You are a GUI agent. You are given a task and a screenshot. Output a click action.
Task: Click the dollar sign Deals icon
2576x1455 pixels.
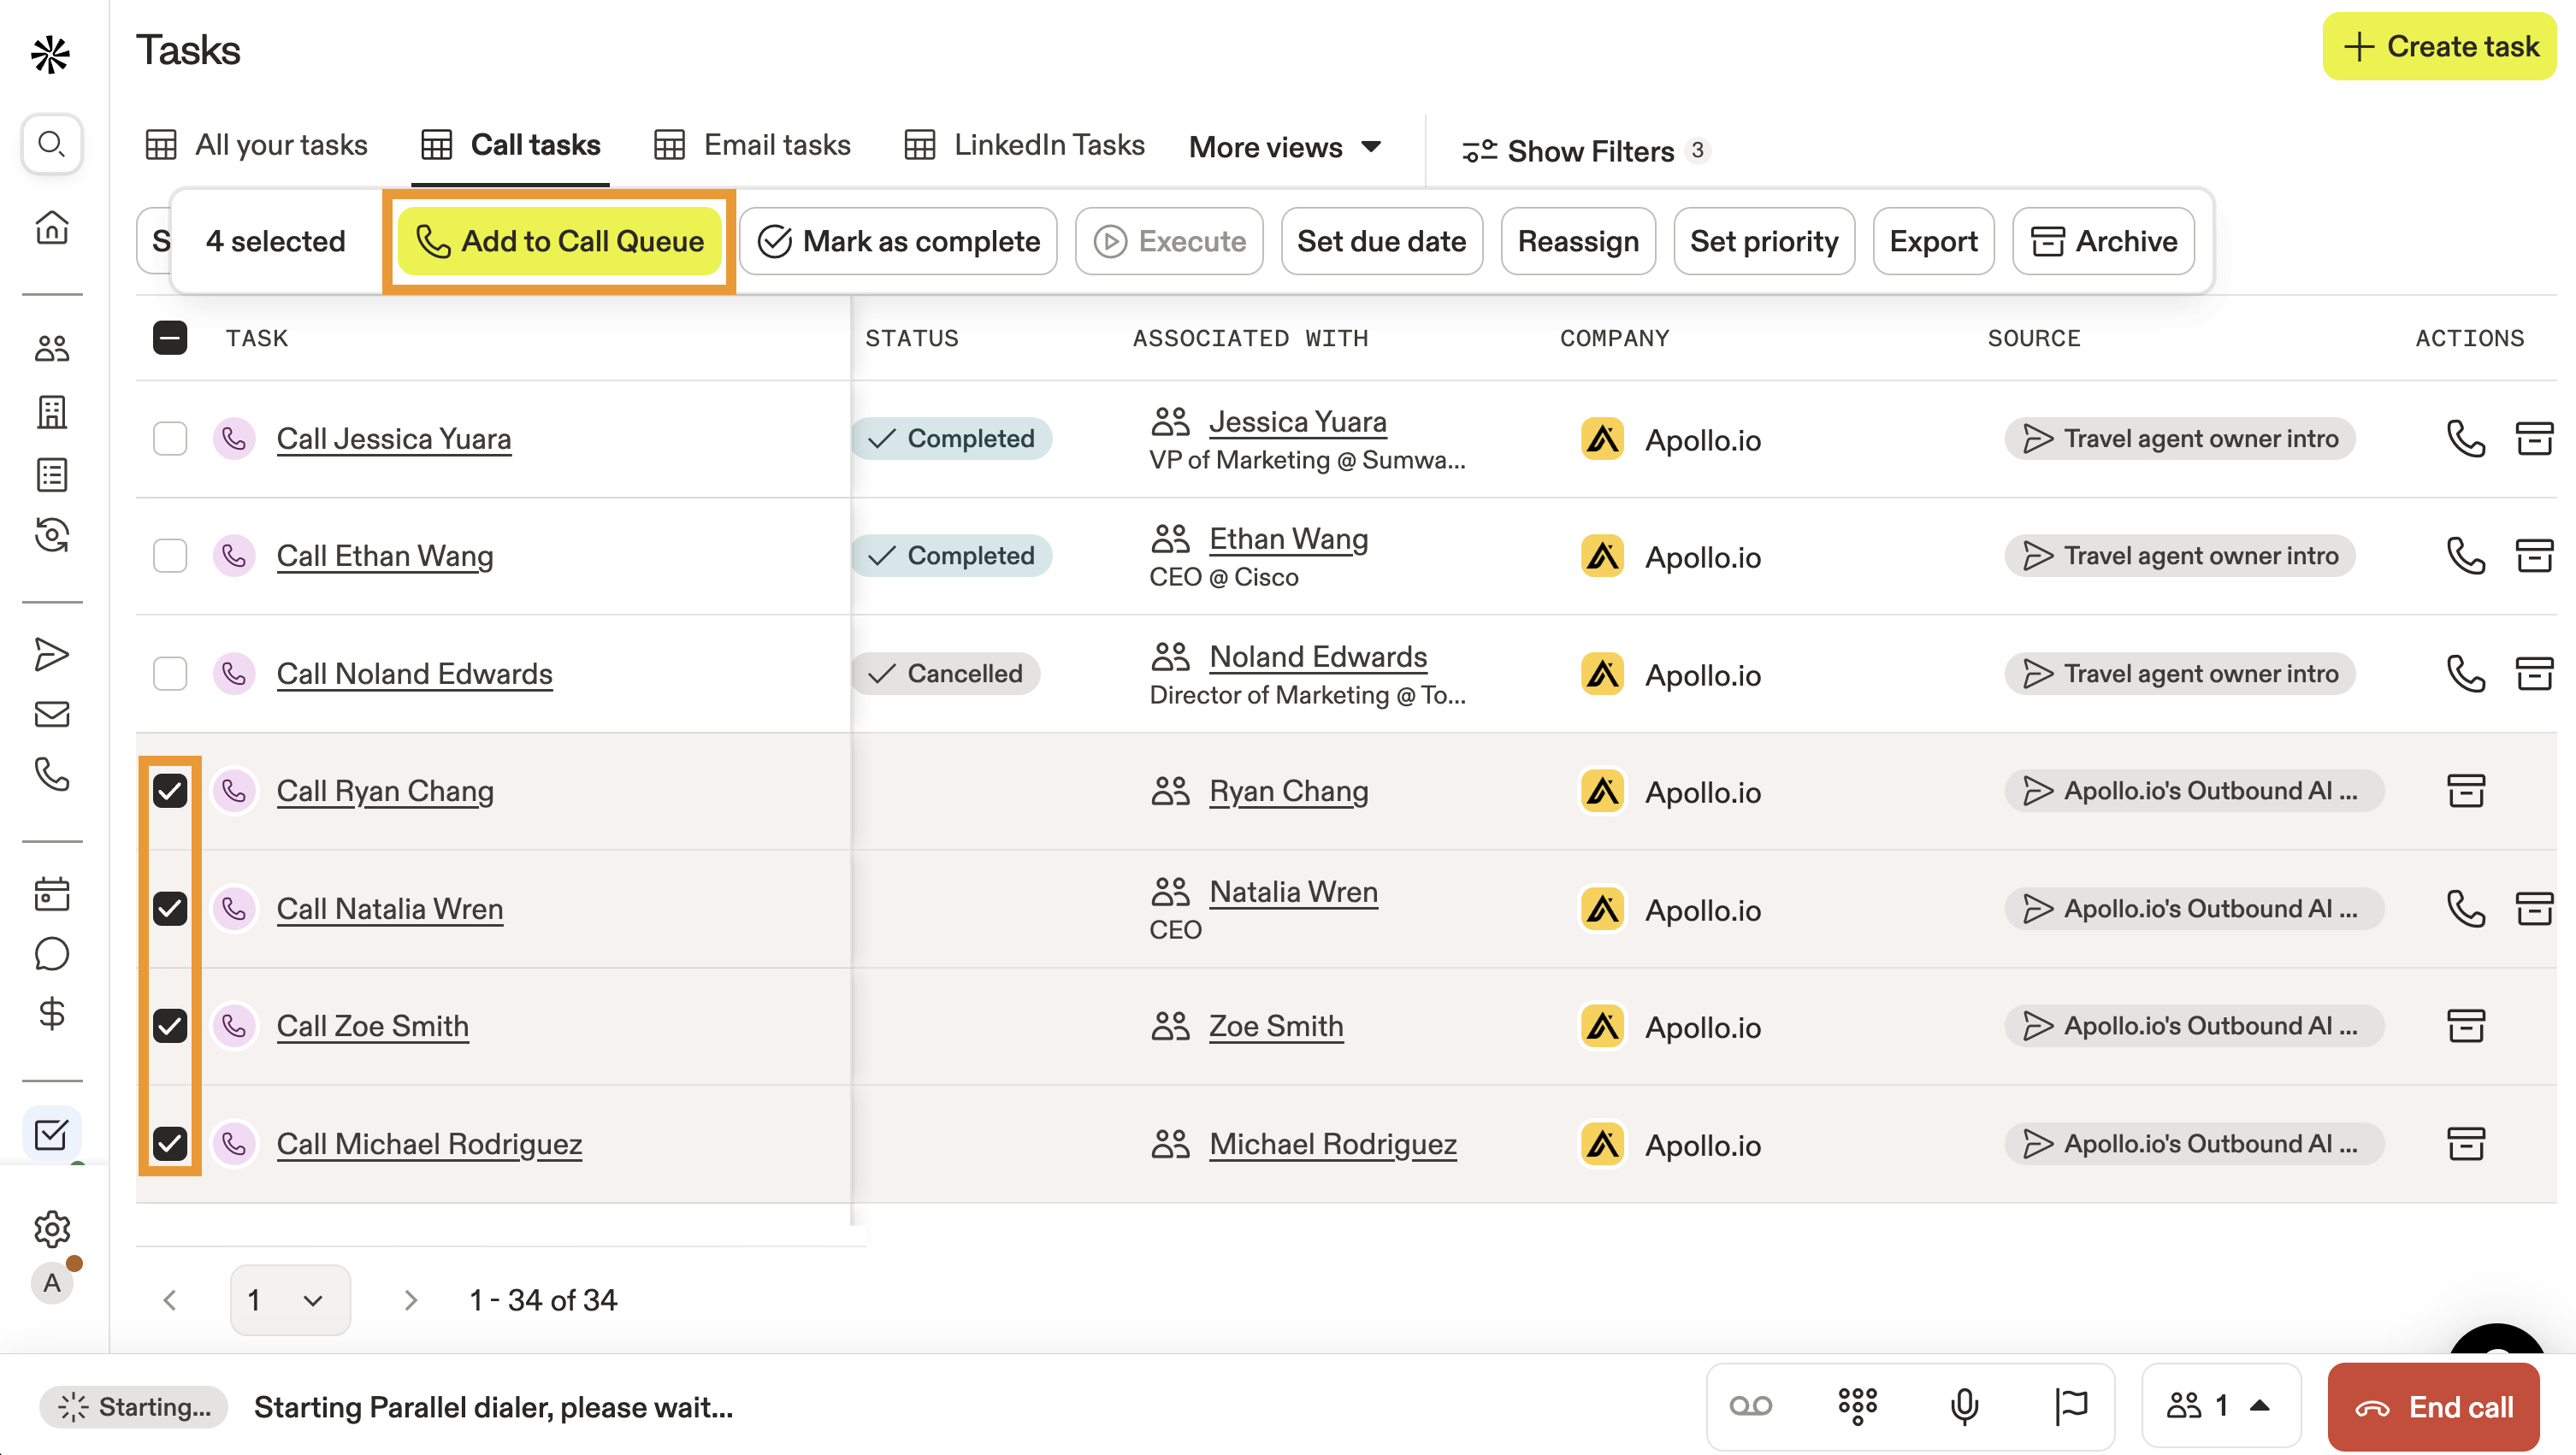coord(51,1013)
